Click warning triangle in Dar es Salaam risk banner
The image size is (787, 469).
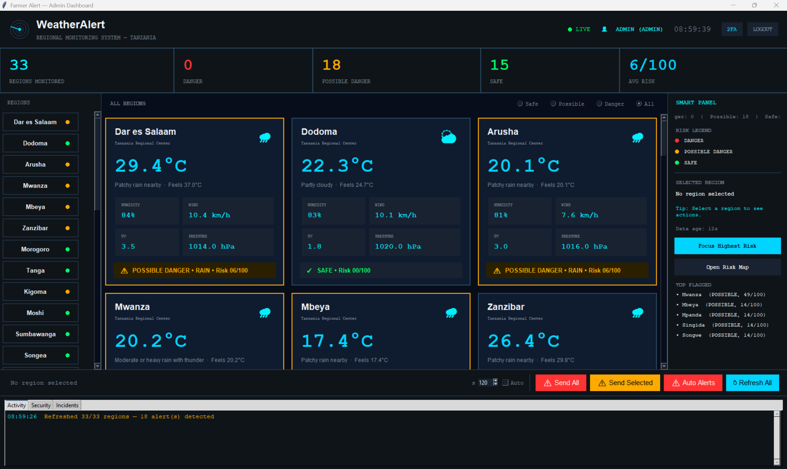point(124,271)
